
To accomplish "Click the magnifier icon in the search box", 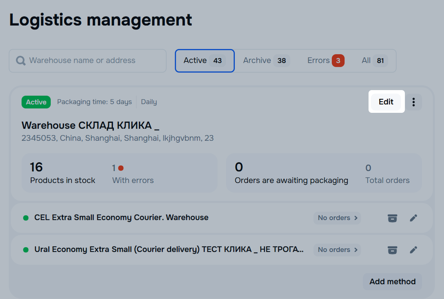I will pos(21,61).
